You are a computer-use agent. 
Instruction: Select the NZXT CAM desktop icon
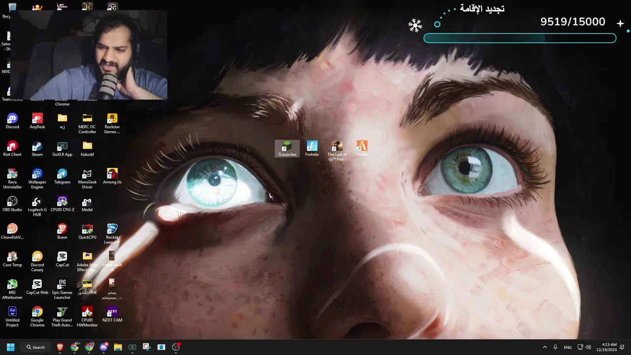click(x=112, y=315)
